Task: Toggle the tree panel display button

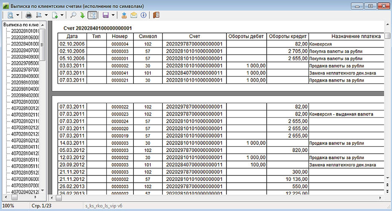Action: (92, 15)
